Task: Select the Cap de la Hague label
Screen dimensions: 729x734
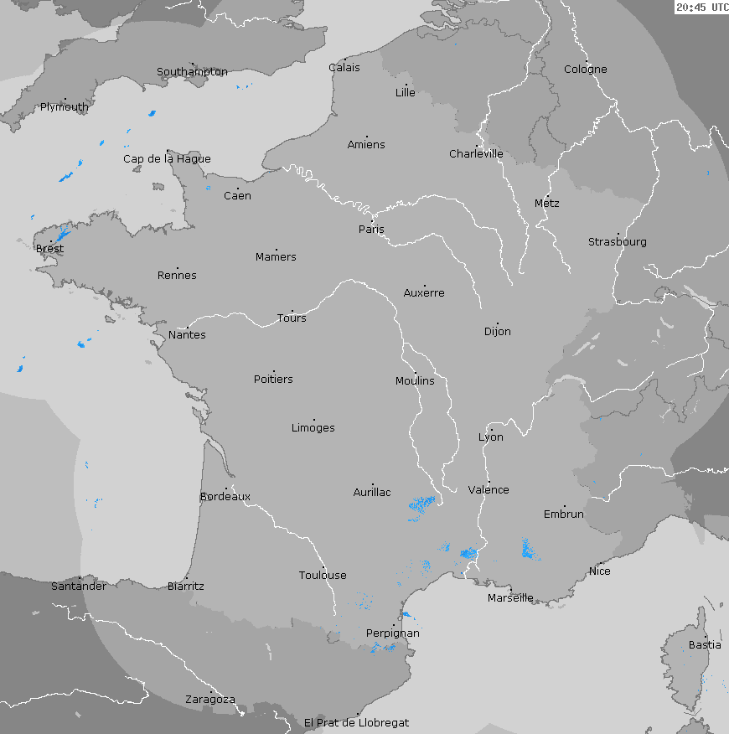Action: coord(167,159)
